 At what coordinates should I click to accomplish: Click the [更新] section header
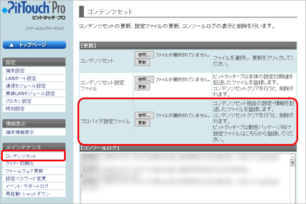coord(188,45)
